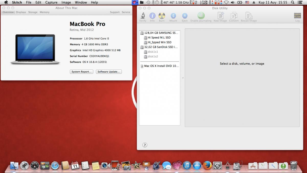The height and width of the screenshot is (173, 307).
Task: Click the Software Update button
Action: [x=109, y=72]
